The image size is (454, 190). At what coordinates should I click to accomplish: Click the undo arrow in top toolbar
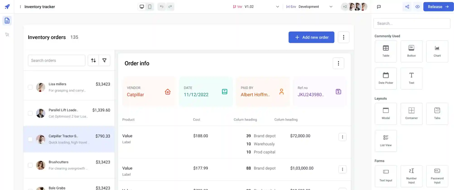161,7
